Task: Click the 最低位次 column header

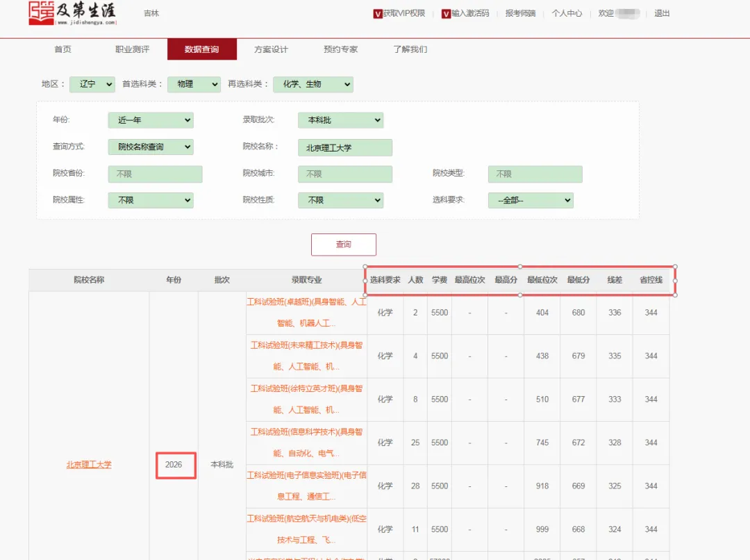Action: tap(542, 280)
